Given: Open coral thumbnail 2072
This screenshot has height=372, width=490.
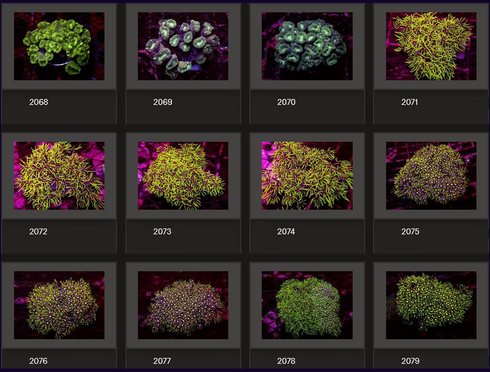Looking at the screenshot, I should tap(59, 176).
